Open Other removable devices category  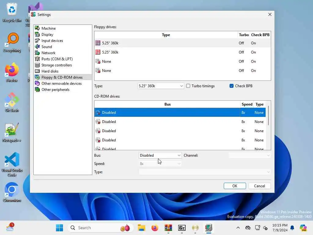[61, 84]
